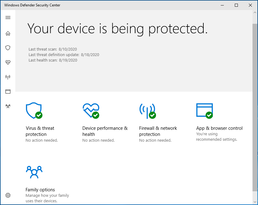Open the sidebar App & browser control icon
Image resolution: width=258 pixels, height=205 pixels.
tap(8, 91)
